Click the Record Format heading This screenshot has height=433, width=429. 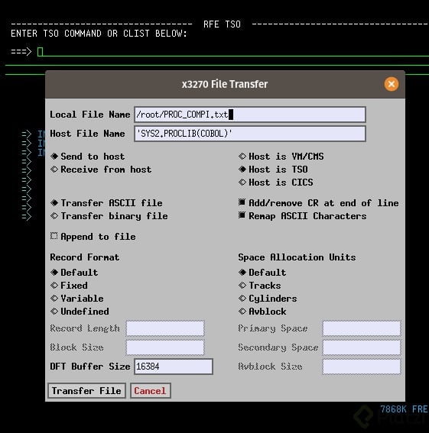(85, 257)
